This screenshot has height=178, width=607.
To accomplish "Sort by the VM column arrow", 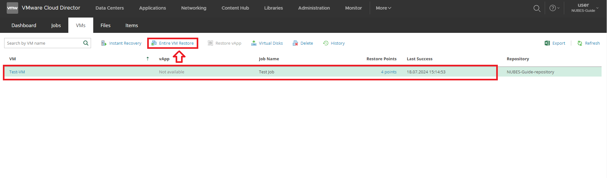I will pyautogui.click(x=148, y=59).
